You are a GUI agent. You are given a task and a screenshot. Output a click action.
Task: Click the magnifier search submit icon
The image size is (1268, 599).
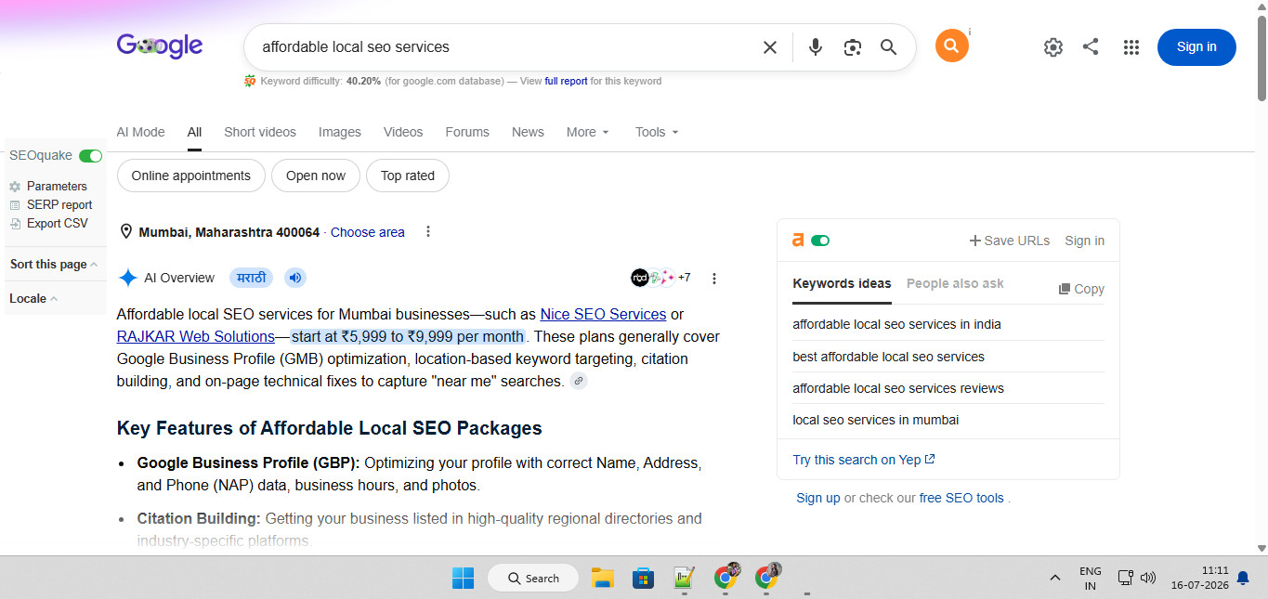888,47
